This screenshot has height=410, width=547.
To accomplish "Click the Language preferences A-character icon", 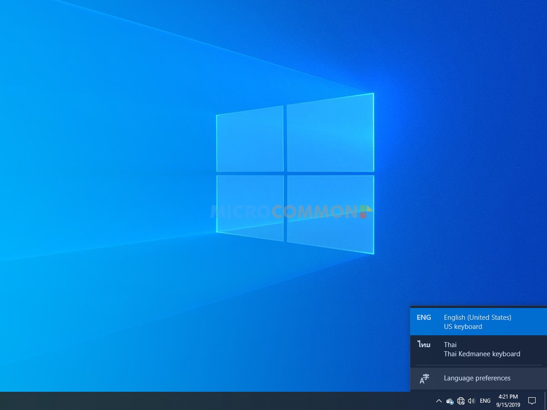I will 424,379.
